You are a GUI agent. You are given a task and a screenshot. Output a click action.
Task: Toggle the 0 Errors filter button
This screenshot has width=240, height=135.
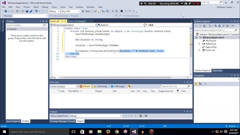pyautogui.click(x=85, y=86)
